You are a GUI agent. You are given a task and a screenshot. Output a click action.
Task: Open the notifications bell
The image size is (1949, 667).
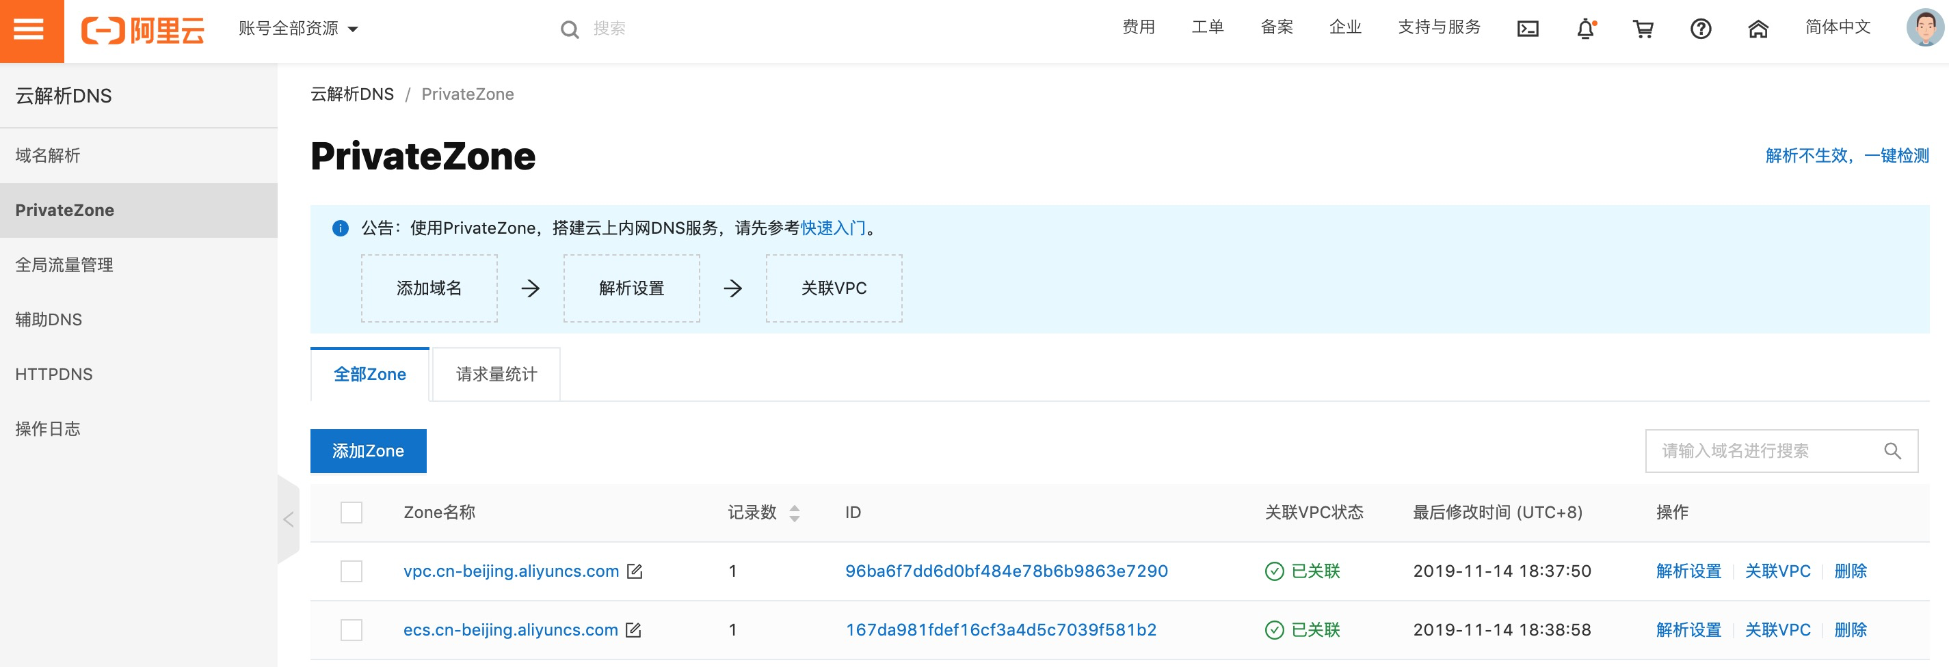pos(1586,29)
